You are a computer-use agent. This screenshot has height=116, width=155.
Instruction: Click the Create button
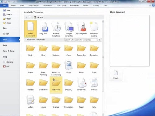pyautogui.click(x=116, y=75)
